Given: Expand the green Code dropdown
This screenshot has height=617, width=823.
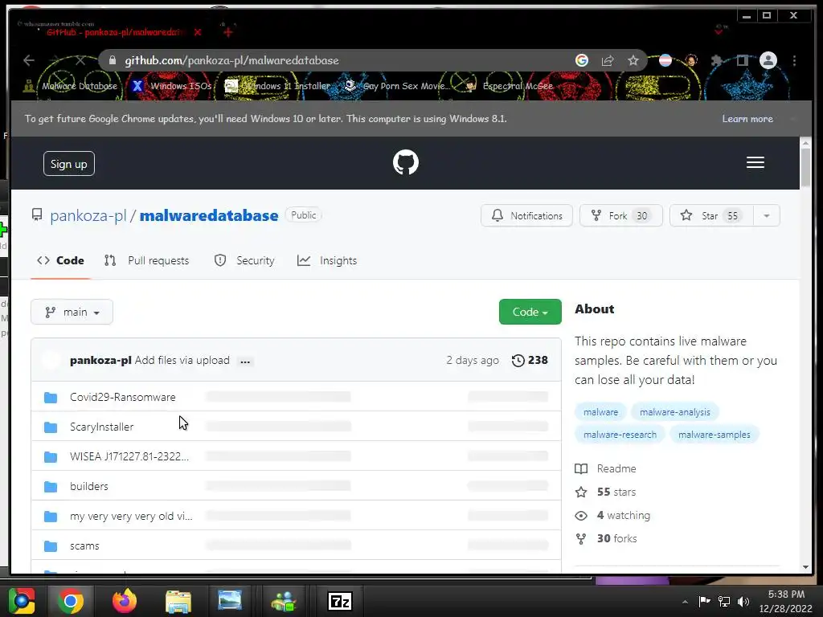Looking at the screenshot, I should tap(530, 312).
